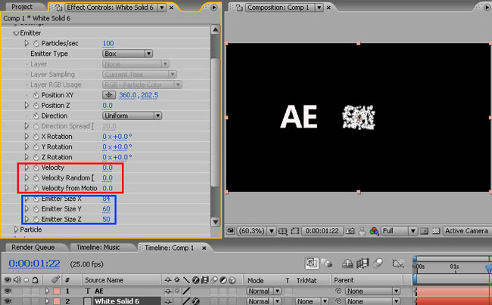
Task: Click the color channels icon in viewer
Action: pos(374,231)
